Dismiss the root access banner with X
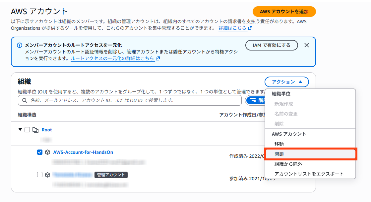Viewport: 371px width, 202px height. tap(307, 45)
